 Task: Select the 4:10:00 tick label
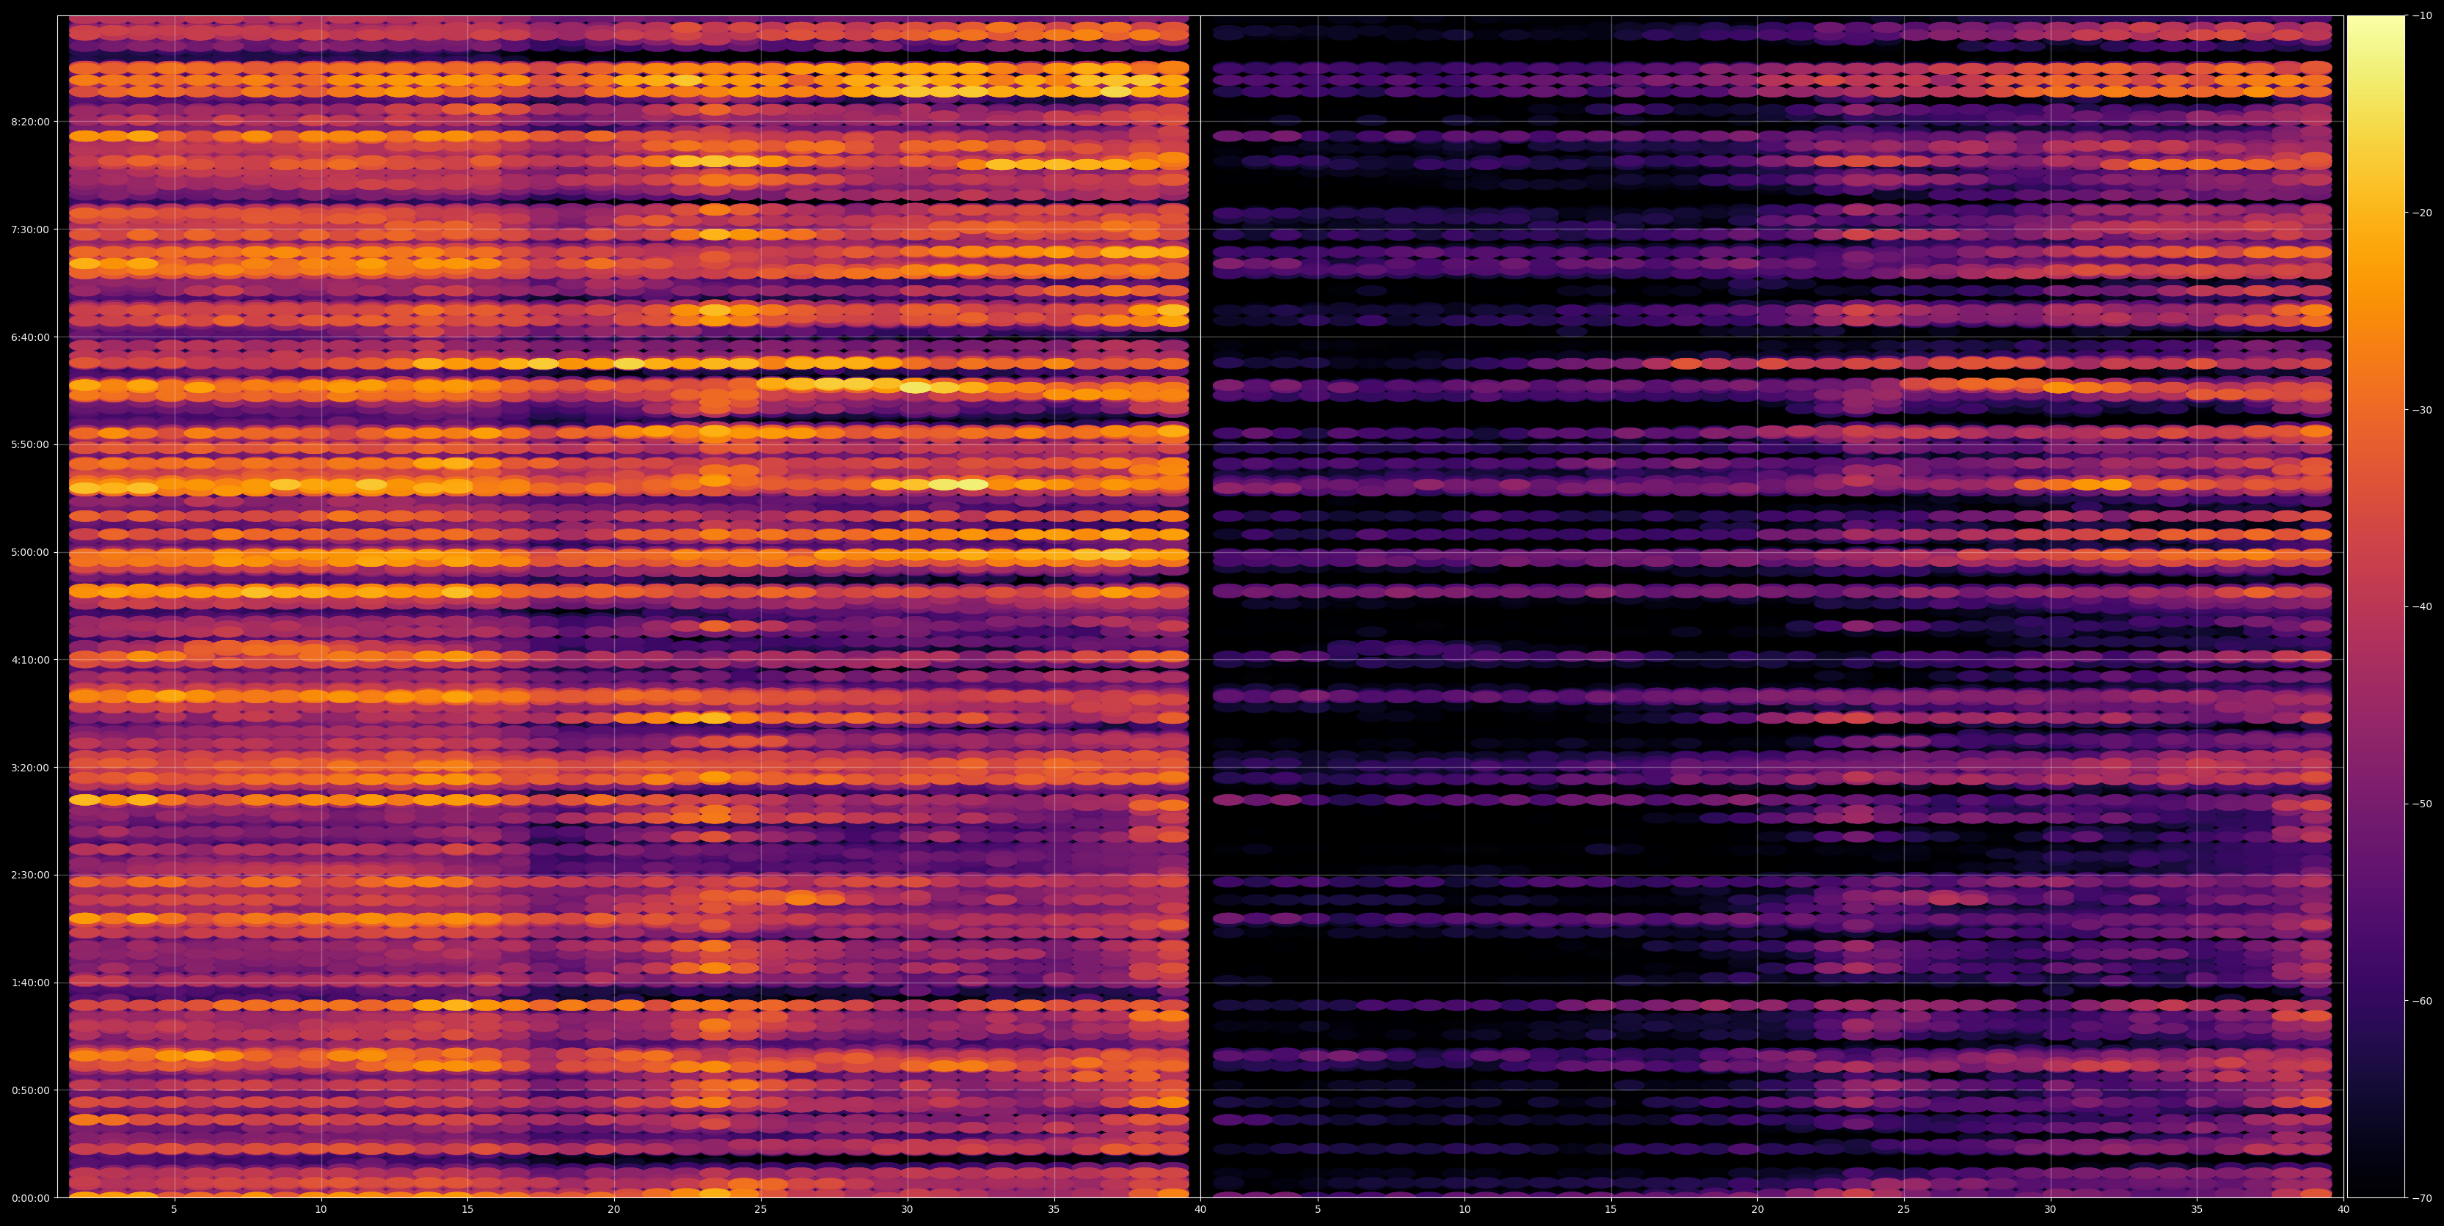[29, 660]
